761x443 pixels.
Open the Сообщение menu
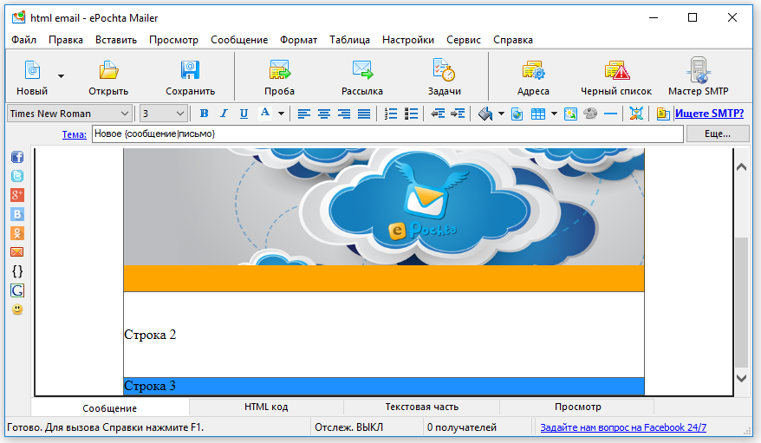coord(239,40)
